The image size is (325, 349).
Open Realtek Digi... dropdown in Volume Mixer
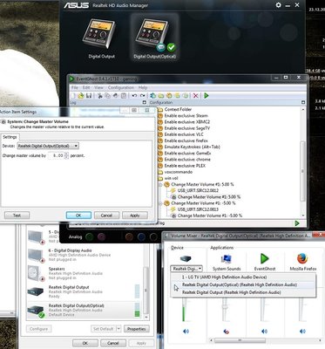pos(186,269)
